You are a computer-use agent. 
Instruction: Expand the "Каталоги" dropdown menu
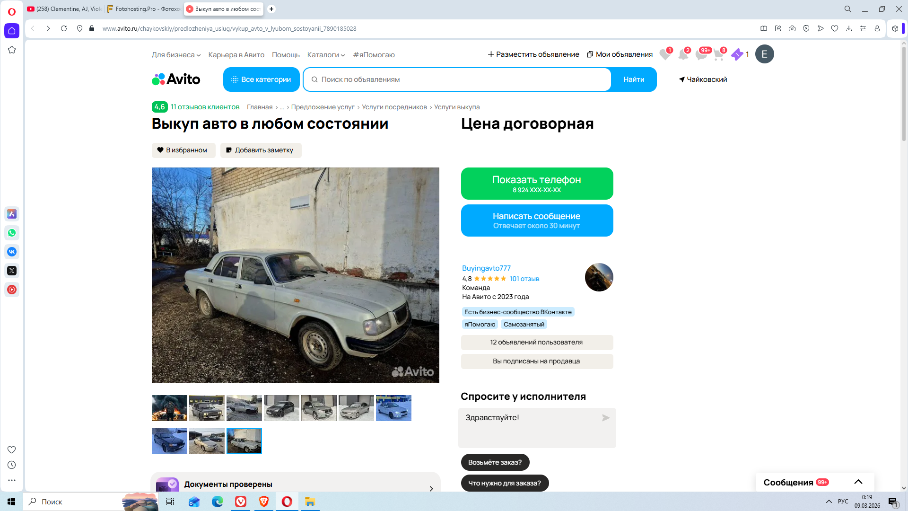[326, 55]
